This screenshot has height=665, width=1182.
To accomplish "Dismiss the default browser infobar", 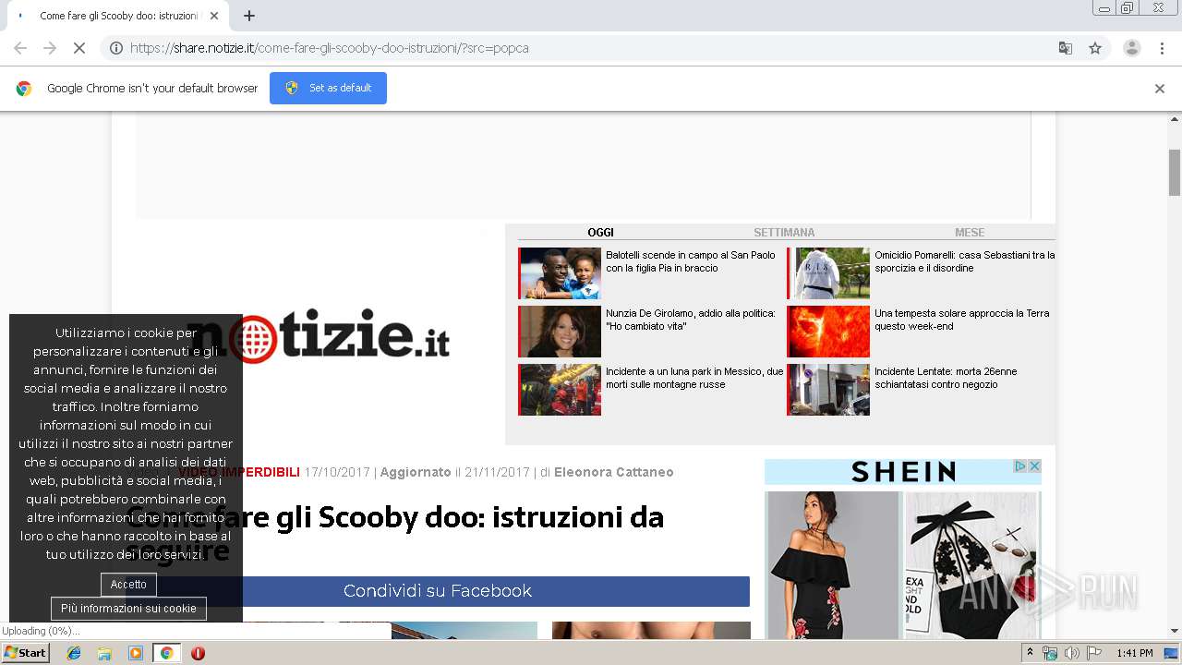I will pos(1160,89).
